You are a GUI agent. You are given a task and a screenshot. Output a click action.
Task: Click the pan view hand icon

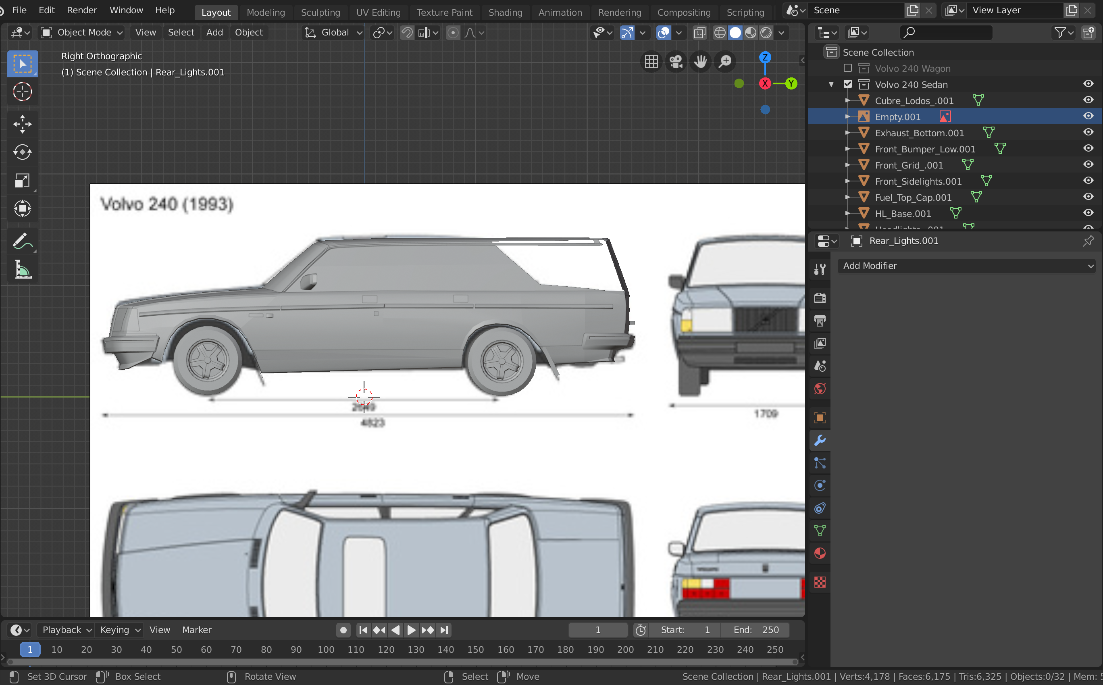click(x=700, y=62)
